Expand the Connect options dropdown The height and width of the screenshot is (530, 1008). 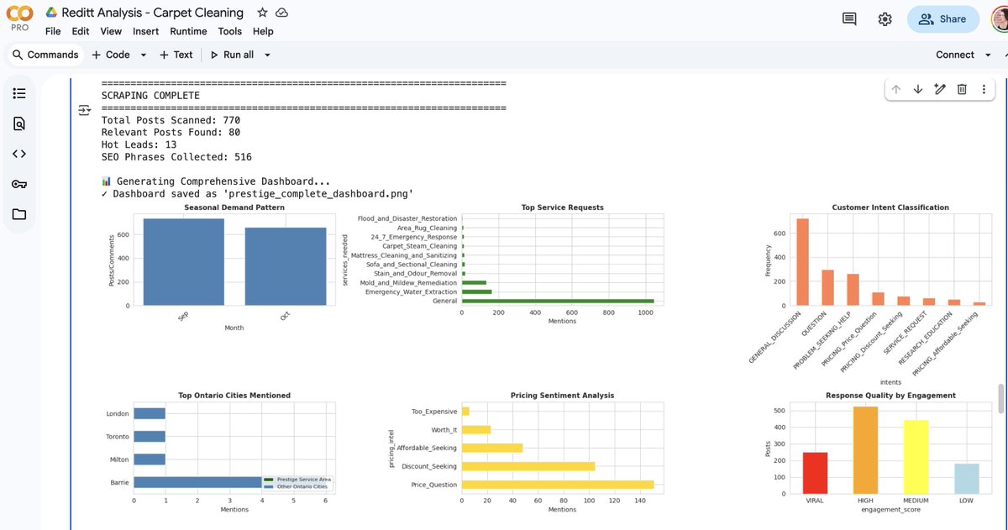click(x=986, y=55)
